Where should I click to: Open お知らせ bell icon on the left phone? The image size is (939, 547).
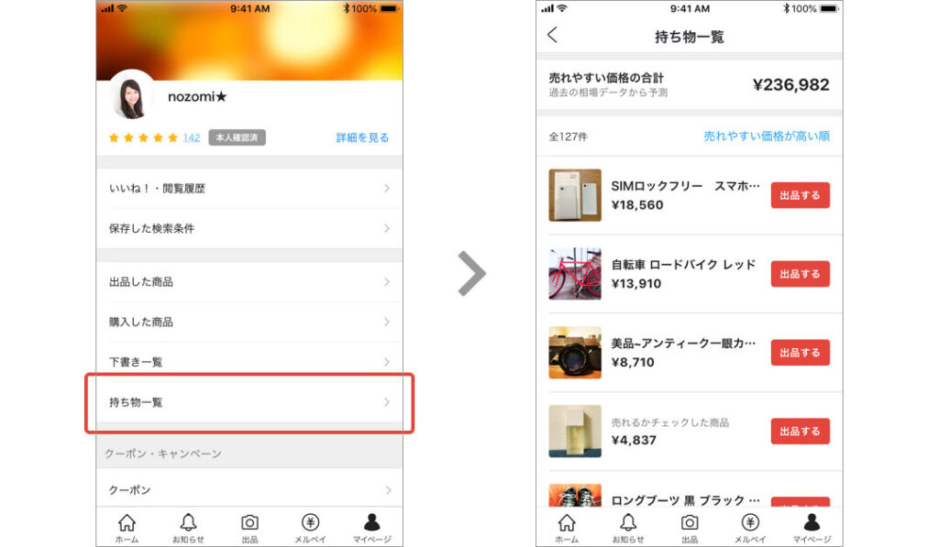pyautogui.click(x=188, y=522)
